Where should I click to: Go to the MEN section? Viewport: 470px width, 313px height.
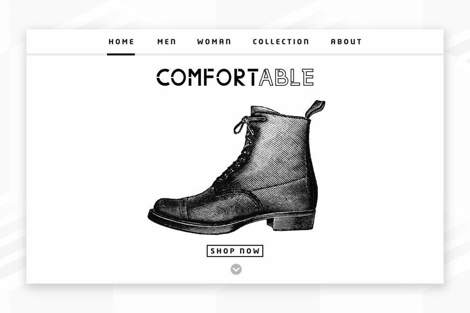point(166,42)
